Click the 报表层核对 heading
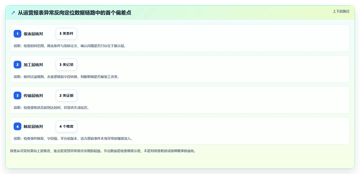 point(33,34)
